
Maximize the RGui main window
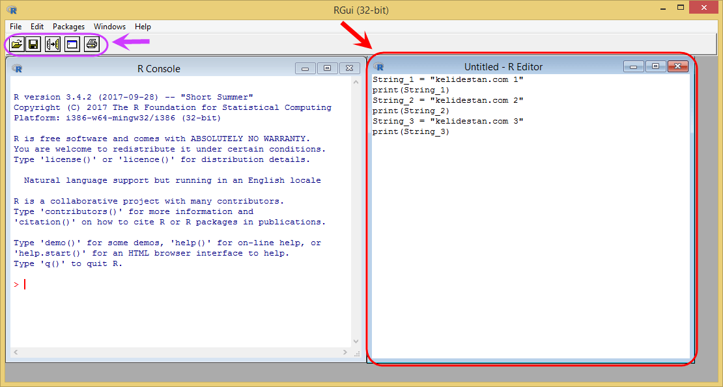(x=681, y=8)
